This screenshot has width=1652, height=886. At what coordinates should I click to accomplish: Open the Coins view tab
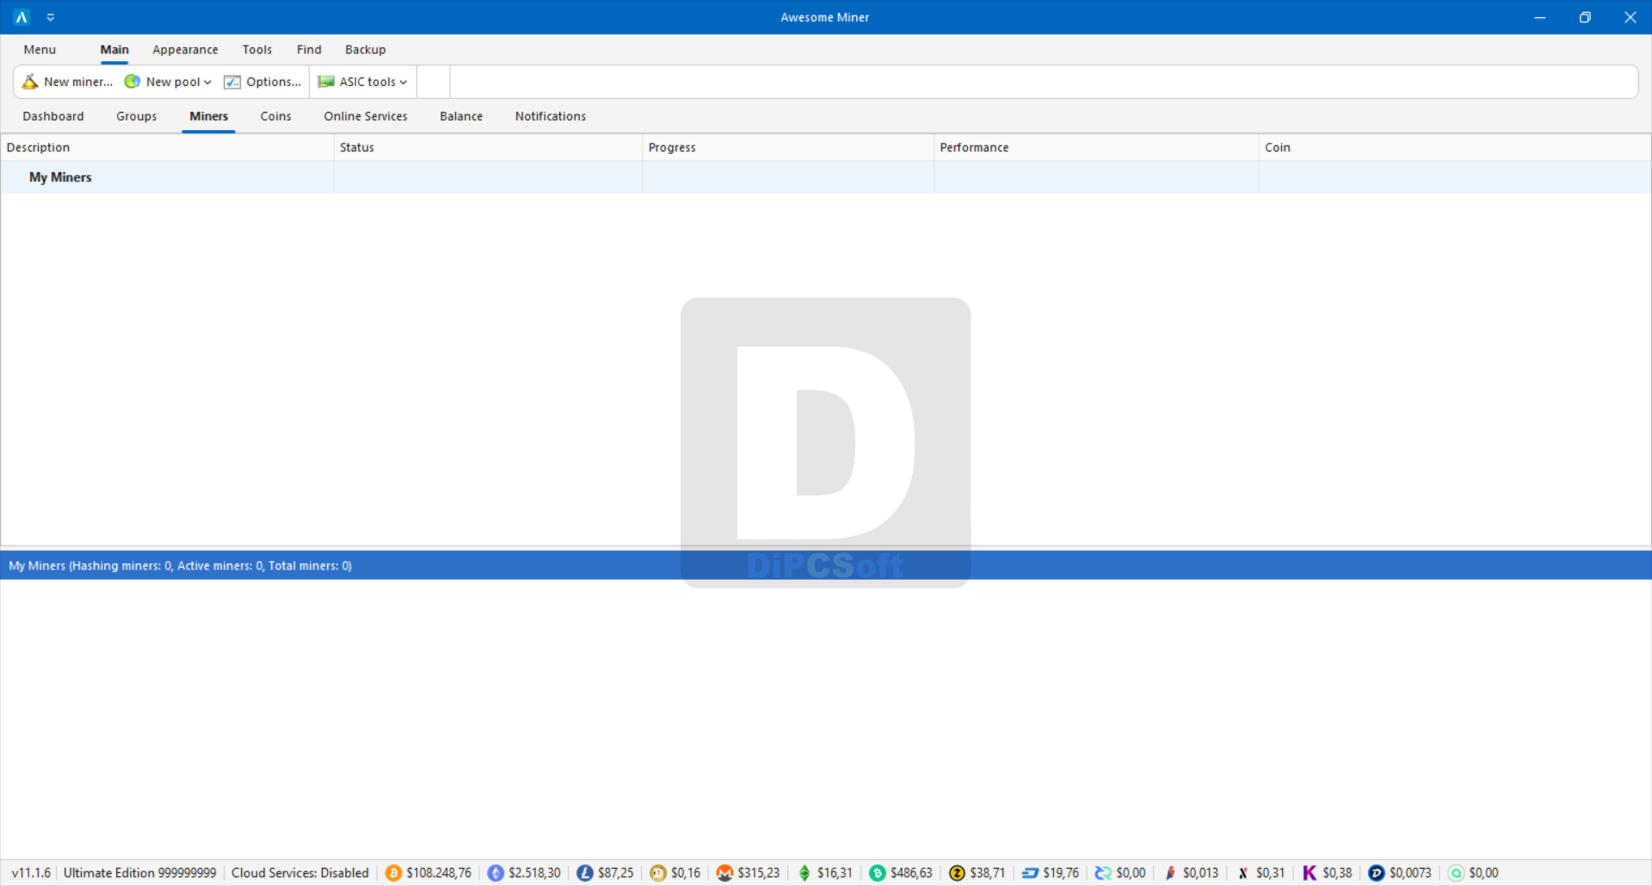[276, 116]
